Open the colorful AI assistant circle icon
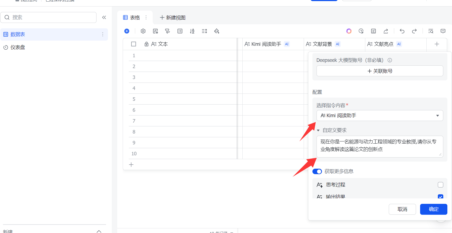The width and height of the screenshot is (452, 233). point(349,31)
